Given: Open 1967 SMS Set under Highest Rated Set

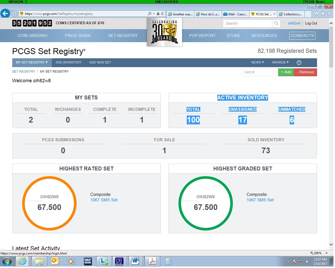Looking at the screenshot, I should point(104,200).
